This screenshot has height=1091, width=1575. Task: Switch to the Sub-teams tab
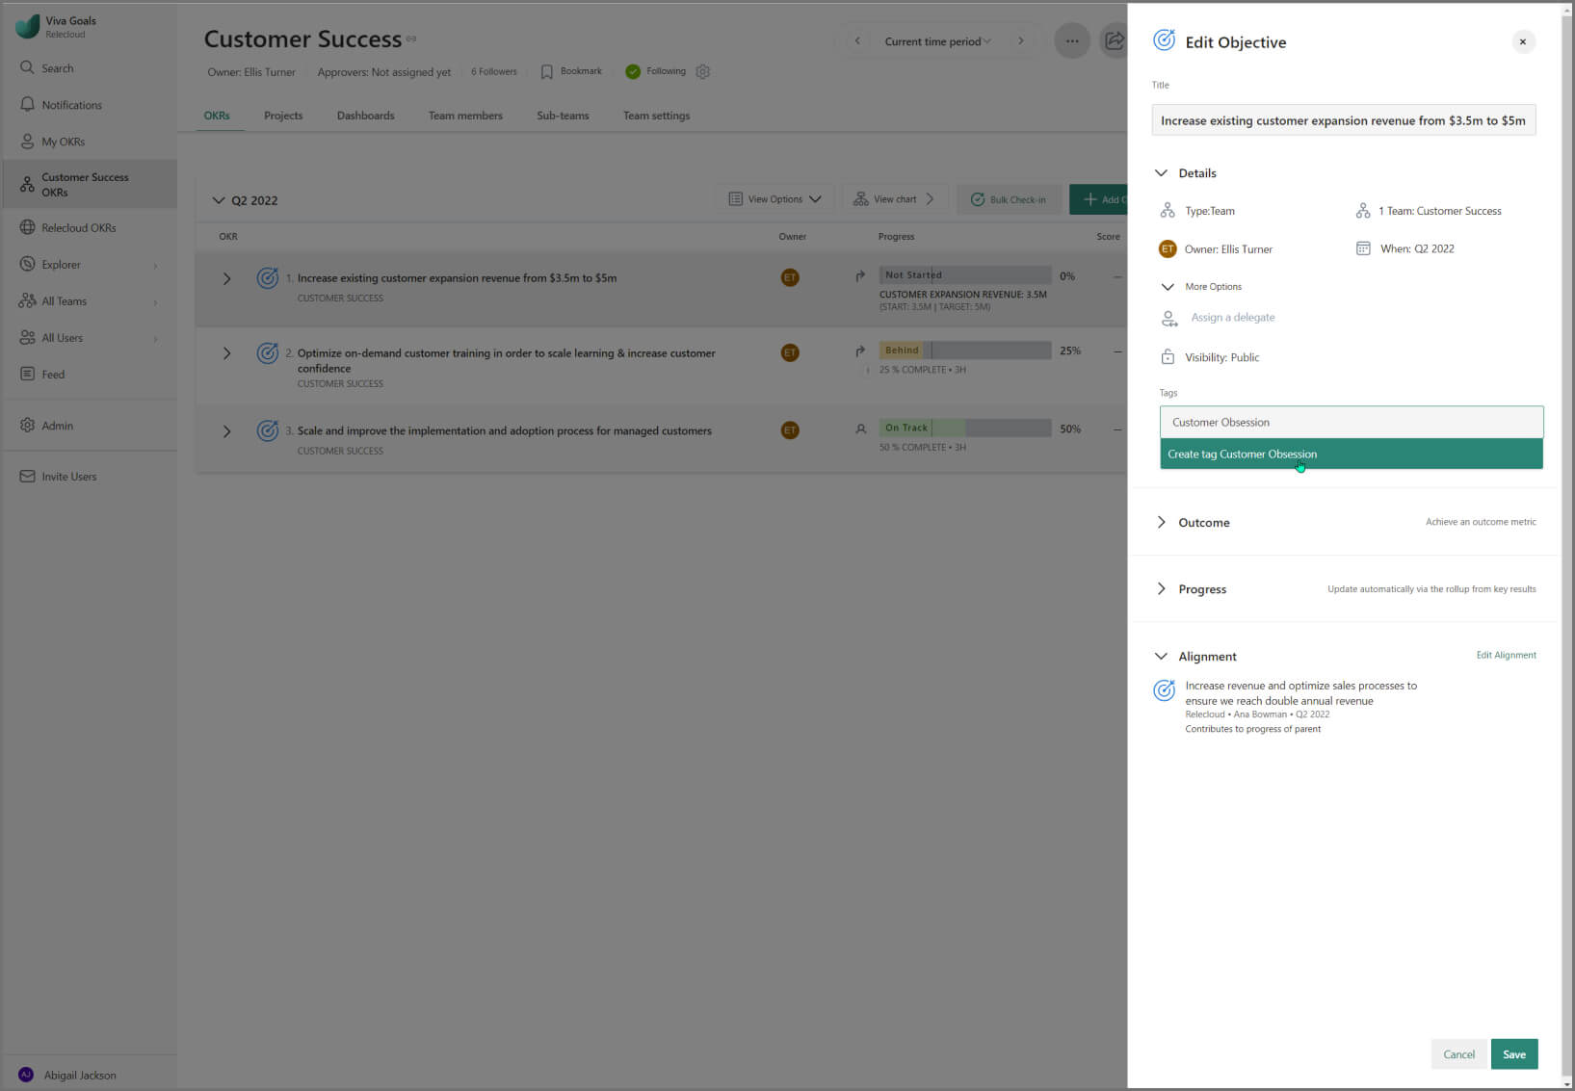pos(563,116)
